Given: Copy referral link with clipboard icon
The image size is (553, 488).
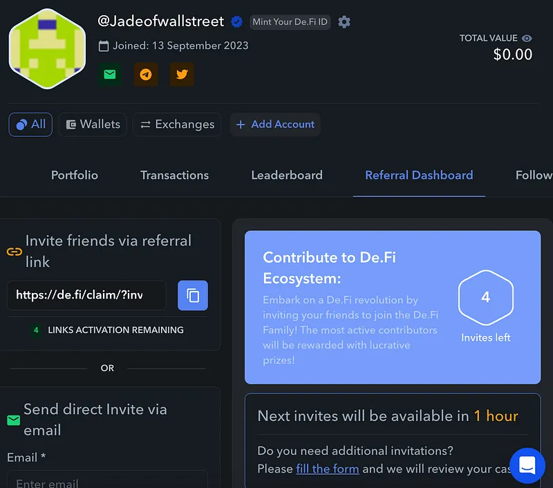Looking at the screenshot, I should pos(193,295).
